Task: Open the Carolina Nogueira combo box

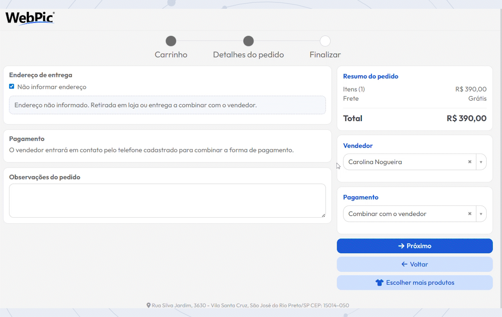Action: (x=404, y=162)
